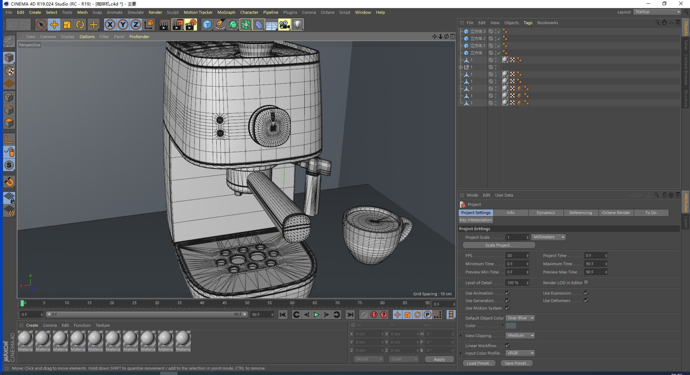Image resolution: width=690 pixels, height=375 pixels.
Task: Toggle the Use Deformers checkbox
Action: tap(586, 301)
